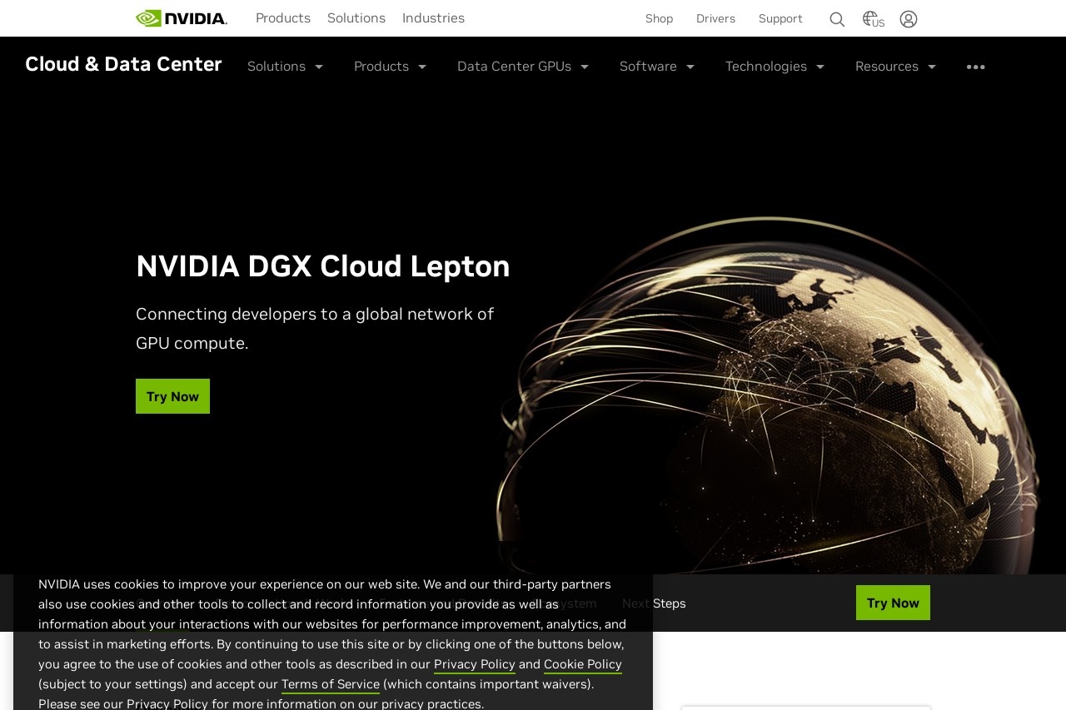This screenshot has height=710, width=1066.
Task: Expand the Resources dropdown
Action: coord(895,67)
